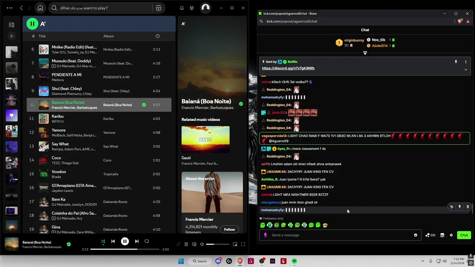Go back in Spotify navigation
This screenshot has width=475, height=267.
tap(21, 8)
